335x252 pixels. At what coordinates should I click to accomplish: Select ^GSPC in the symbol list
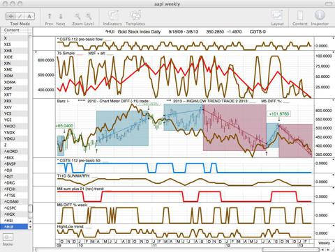[x=15, y=208]
